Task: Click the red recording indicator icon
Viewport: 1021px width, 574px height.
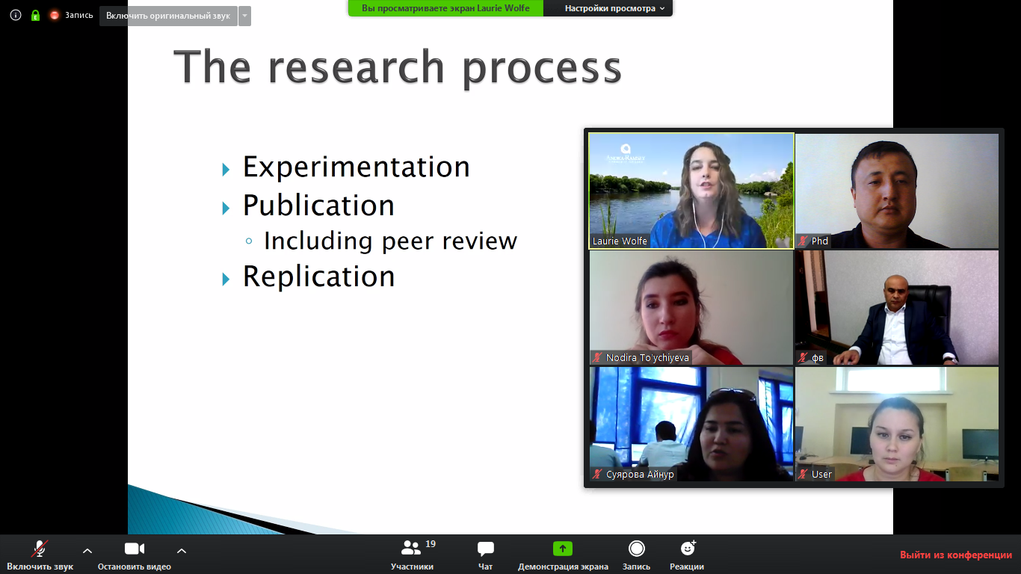Action: [55, 15]
